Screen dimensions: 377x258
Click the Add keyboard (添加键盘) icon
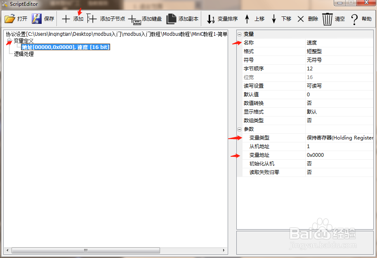pyautogui.click(x=134, y=20)
